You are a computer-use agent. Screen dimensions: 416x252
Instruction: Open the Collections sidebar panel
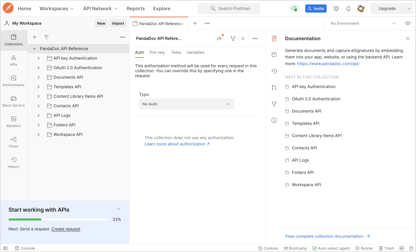pos(14,40)
